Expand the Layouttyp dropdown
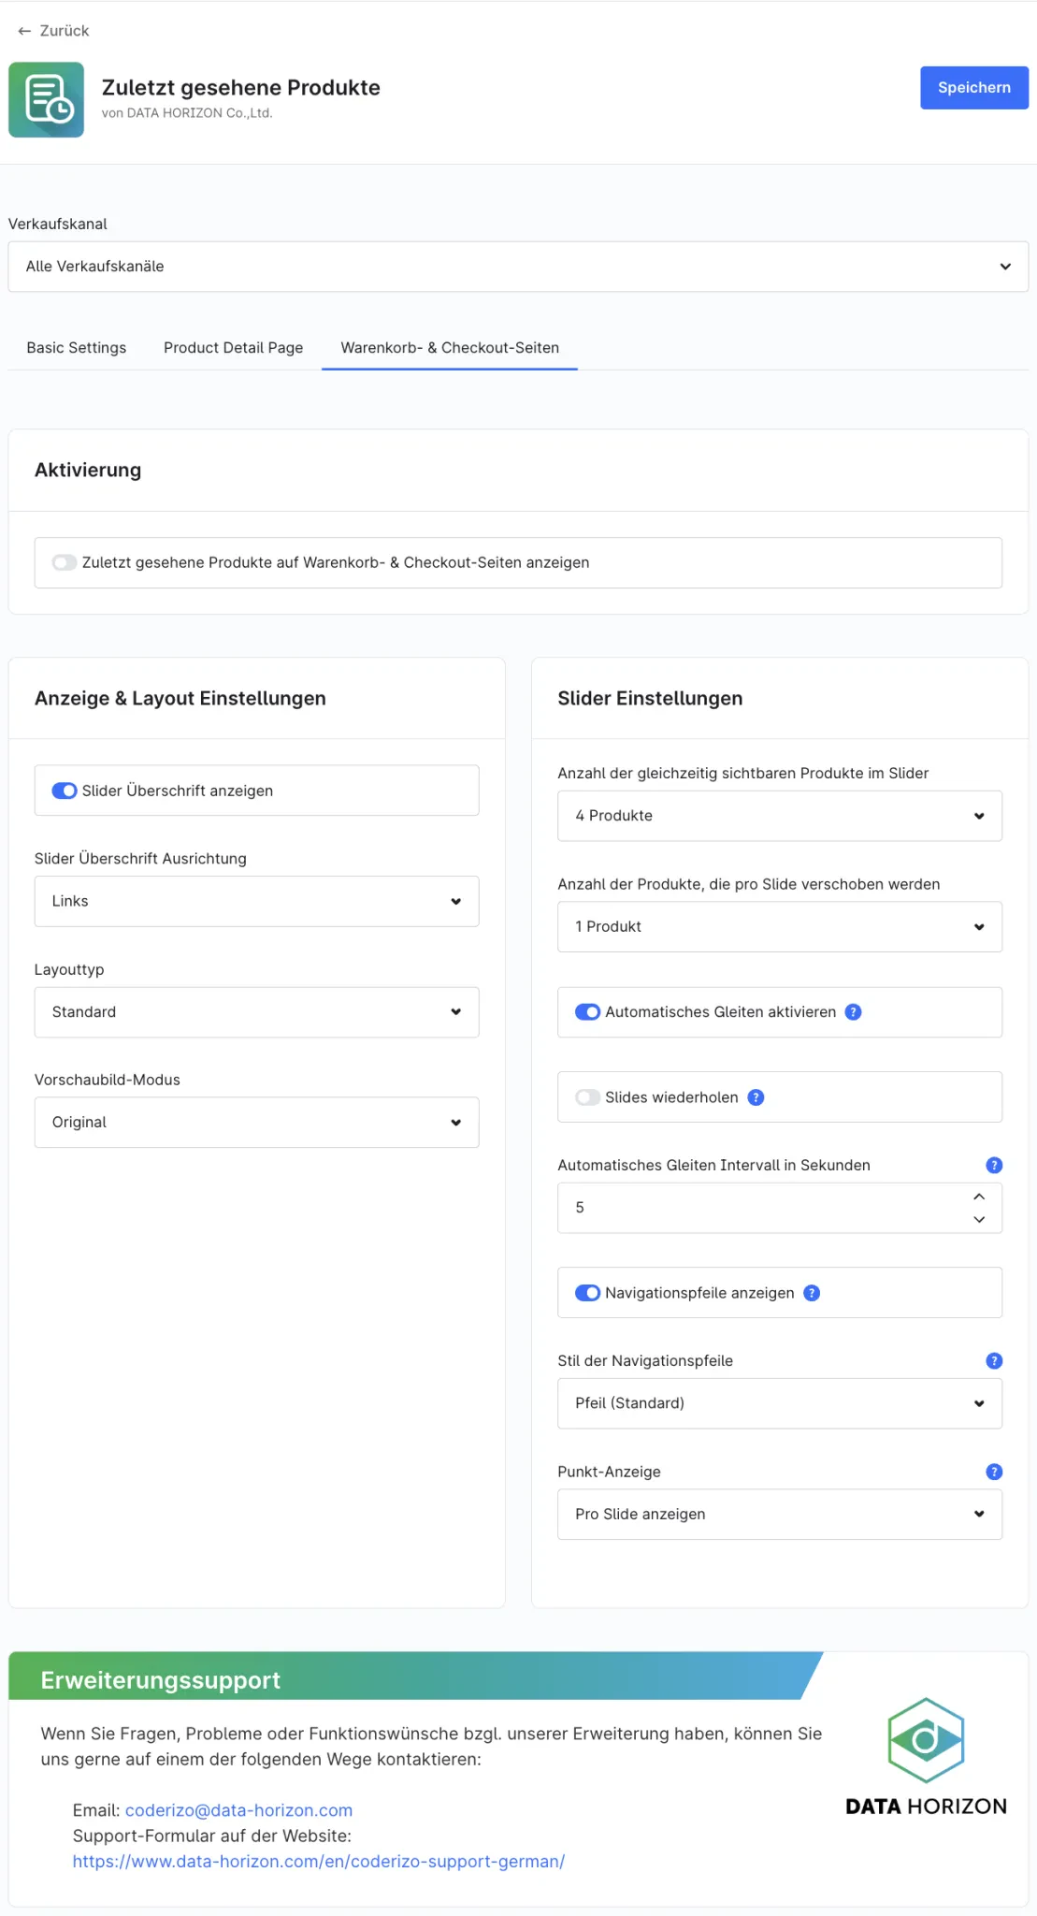This screenshot has height=1916, width=1037. click(256, 1012)
